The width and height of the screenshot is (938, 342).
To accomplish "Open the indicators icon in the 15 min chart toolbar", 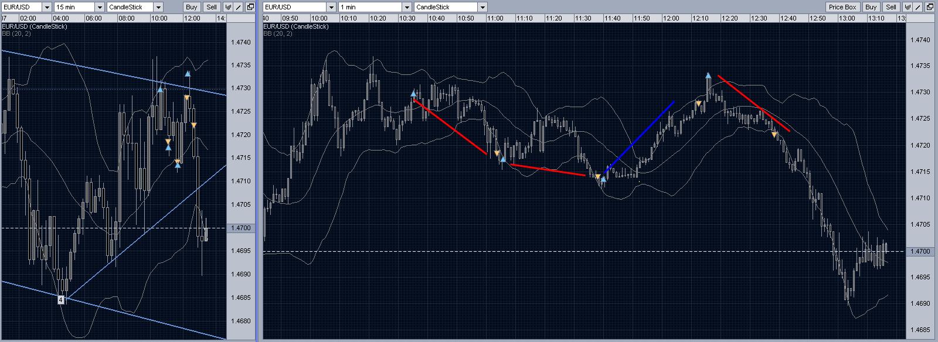I will (x=228, y=7).
